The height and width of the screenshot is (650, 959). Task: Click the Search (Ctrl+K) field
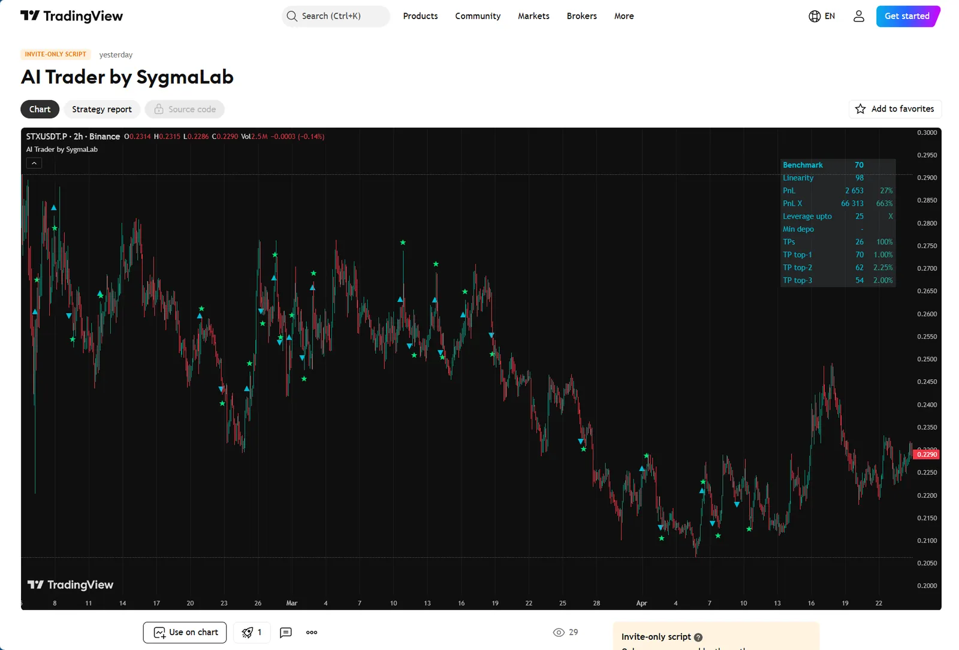[336, 16]
